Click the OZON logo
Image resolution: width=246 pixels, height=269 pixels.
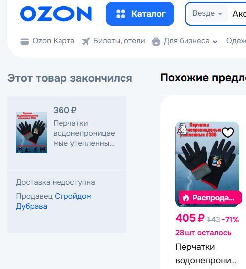tap(56, 14)
